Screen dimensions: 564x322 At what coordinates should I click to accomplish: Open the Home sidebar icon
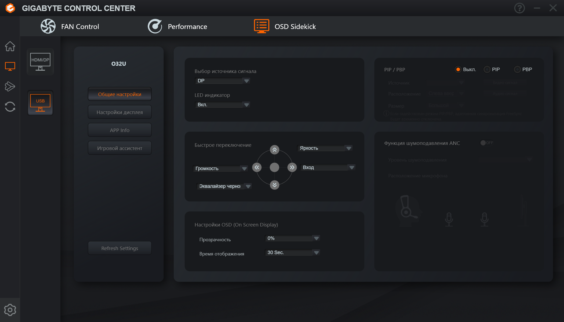tap(10, 46)
